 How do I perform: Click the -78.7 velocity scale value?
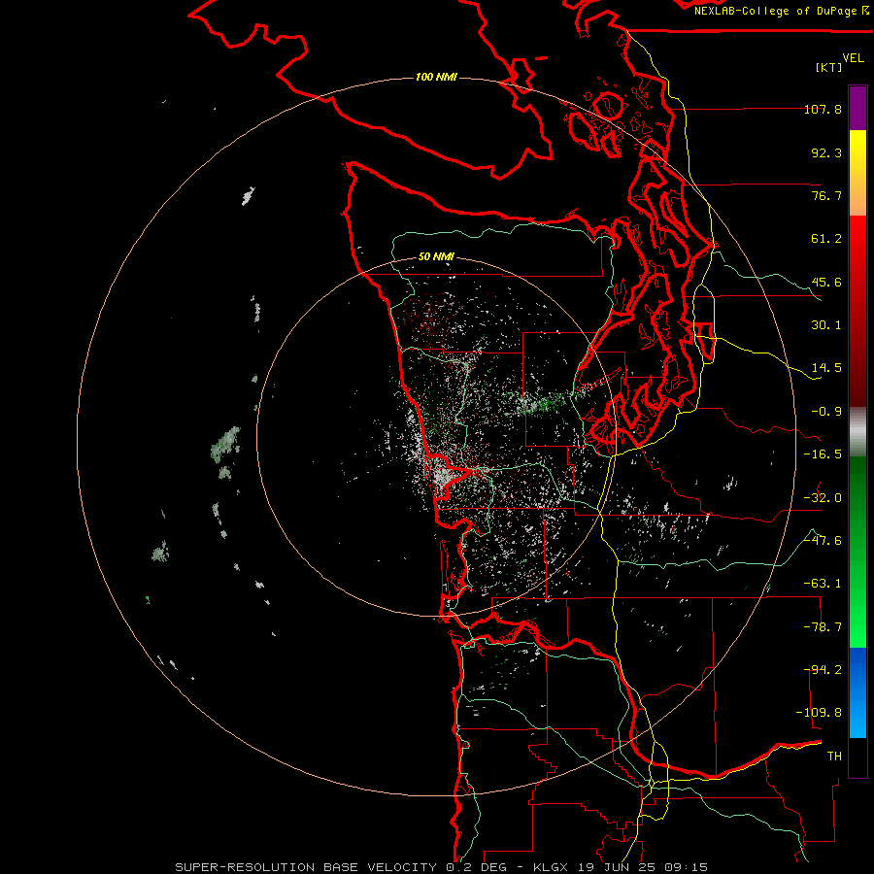(x=823, y=627)
